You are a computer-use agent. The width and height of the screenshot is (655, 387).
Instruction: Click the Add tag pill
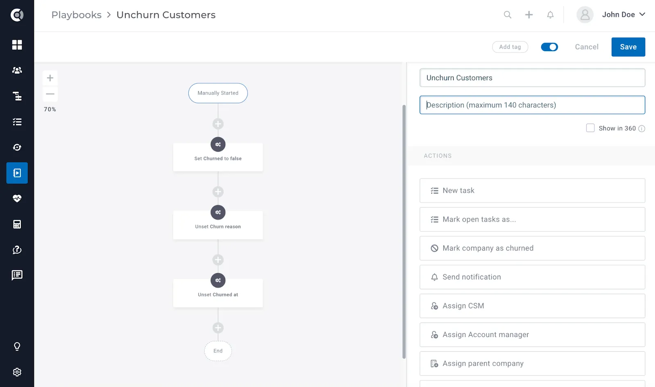[510, 47]
